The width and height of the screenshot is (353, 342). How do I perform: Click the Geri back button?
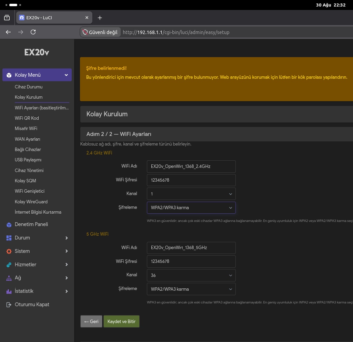tap(91, 321)
